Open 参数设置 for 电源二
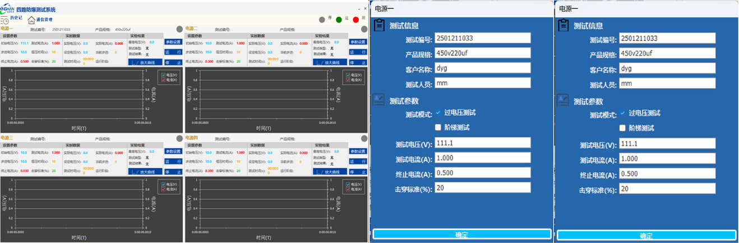 pos(358,42)
